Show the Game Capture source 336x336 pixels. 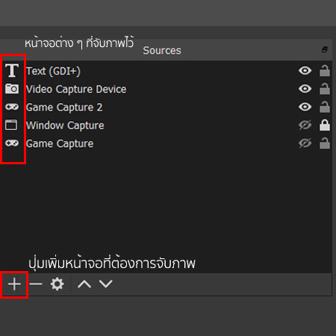305,143
